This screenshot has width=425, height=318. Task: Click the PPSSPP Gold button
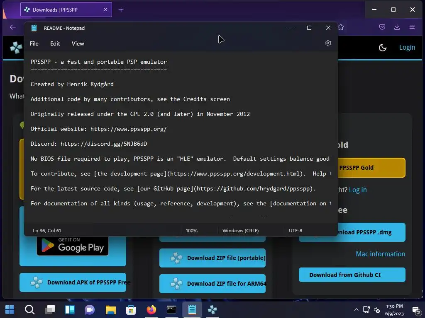click(371, 168)
